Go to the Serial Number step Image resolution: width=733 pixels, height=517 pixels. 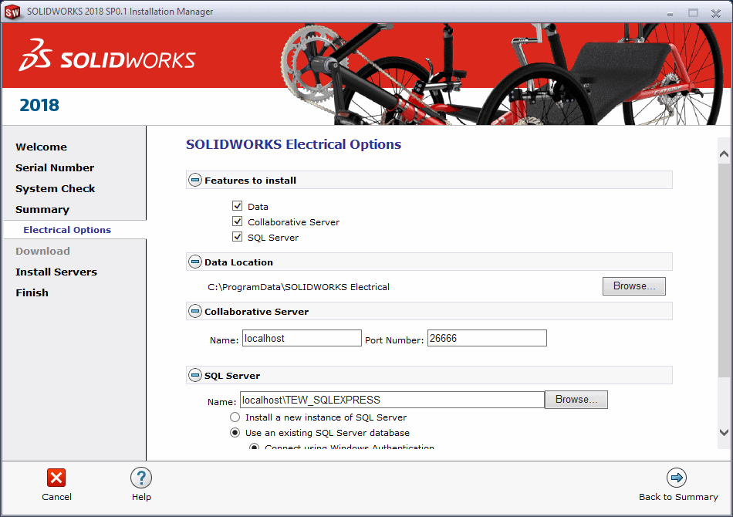click(x=55, y=167)
